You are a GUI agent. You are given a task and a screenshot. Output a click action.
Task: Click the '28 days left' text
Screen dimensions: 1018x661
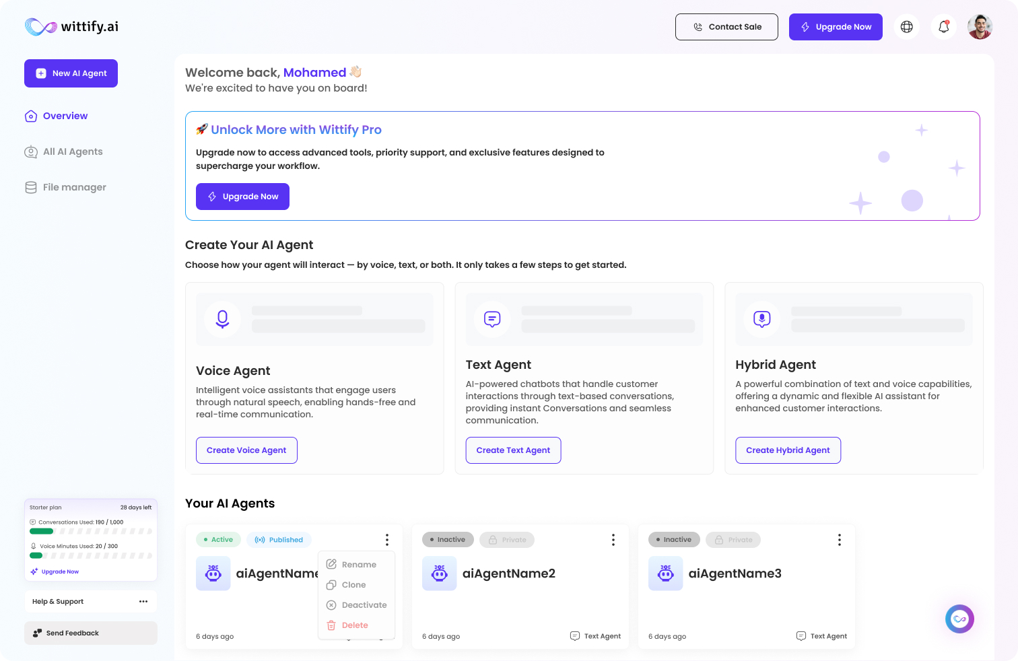point(136,508)
